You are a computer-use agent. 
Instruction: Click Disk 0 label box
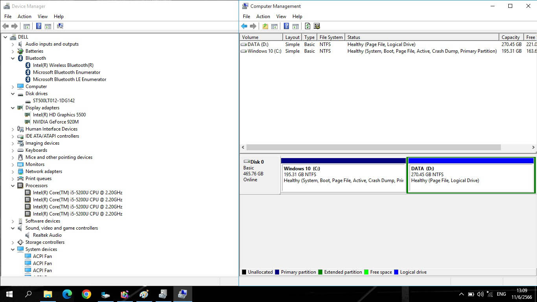click(260, 175)
